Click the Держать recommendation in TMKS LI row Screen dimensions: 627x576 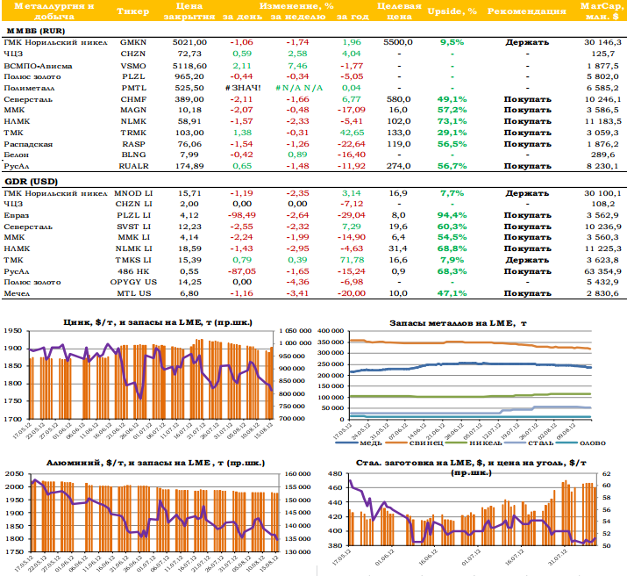(527, 260)
